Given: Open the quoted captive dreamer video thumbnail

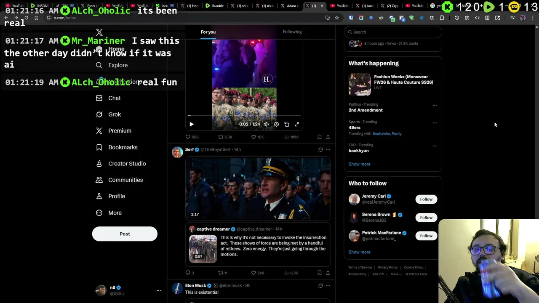Looking at the screenshot, I should pyautogui.click(x=203, y=249).
